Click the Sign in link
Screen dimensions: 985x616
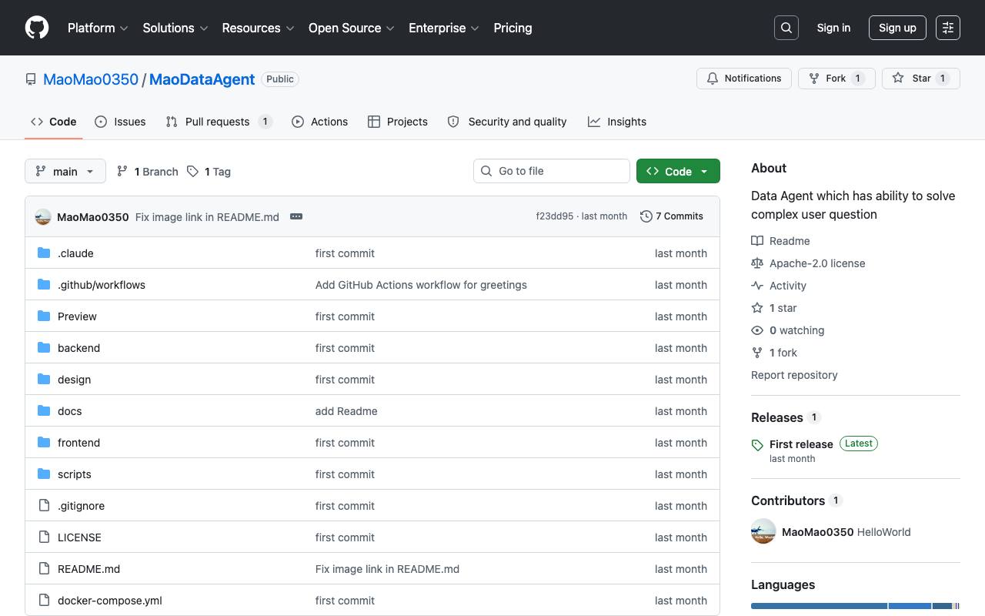(833, 28)
